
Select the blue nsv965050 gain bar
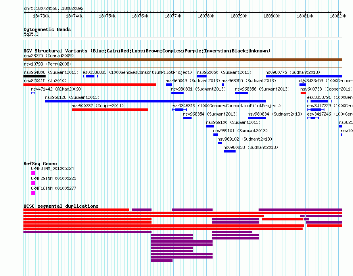click(x=202, y=76)
